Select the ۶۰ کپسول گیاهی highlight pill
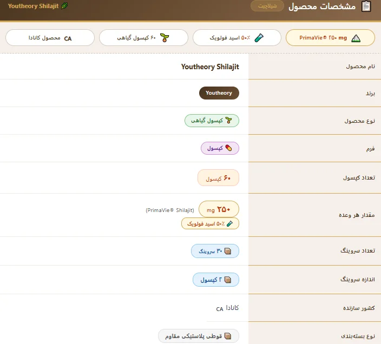The image size is (381, 344). [143, 38]
